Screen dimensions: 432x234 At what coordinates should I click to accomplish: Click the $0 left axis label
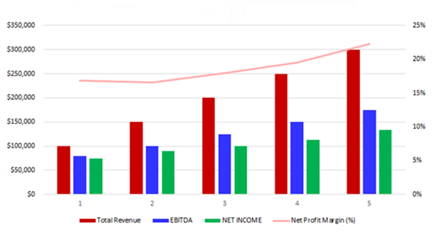point(31,194)
